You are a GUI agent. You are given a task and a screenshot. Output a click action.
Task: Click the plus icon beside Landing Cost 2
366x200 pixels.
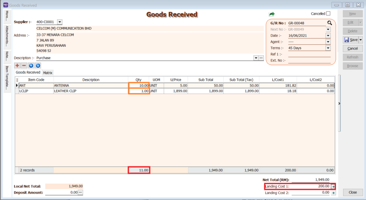tap(334, 193)
